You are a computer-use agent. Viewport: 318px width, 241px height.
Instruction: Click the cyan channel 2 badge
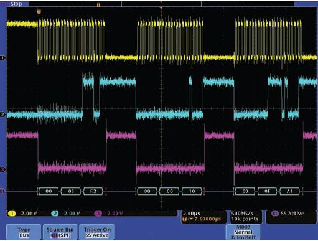[x=55, y=214]
